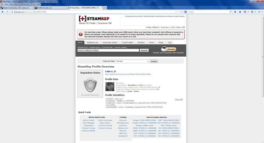Viewport: 264px width, 143px height.
Task: Open the Historical Data dropdown
Action: pyautogui.click(x=133, y=61)
